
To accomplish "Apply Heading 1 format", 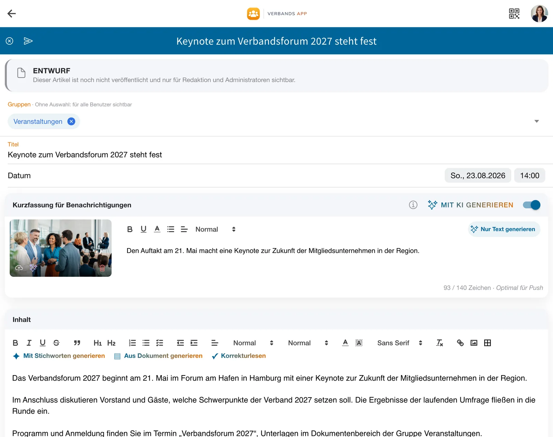I will [97, 343].
